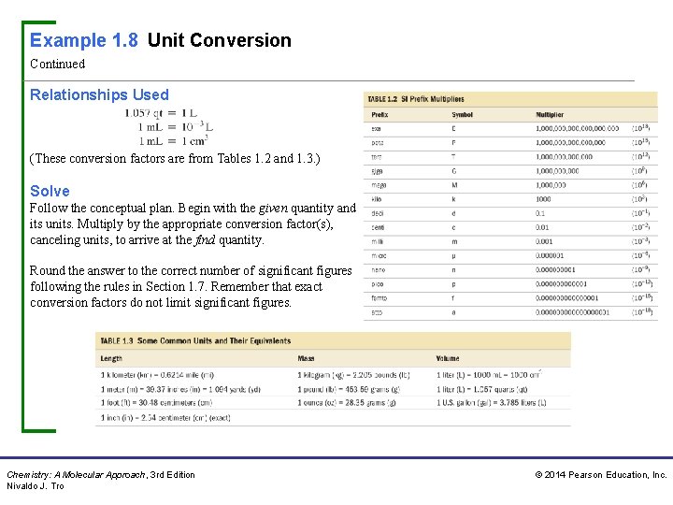Click '1 kilometer (km) = 0.6214 mile'
The width and height of the screenshot is (673, 505).
point(157,375)
